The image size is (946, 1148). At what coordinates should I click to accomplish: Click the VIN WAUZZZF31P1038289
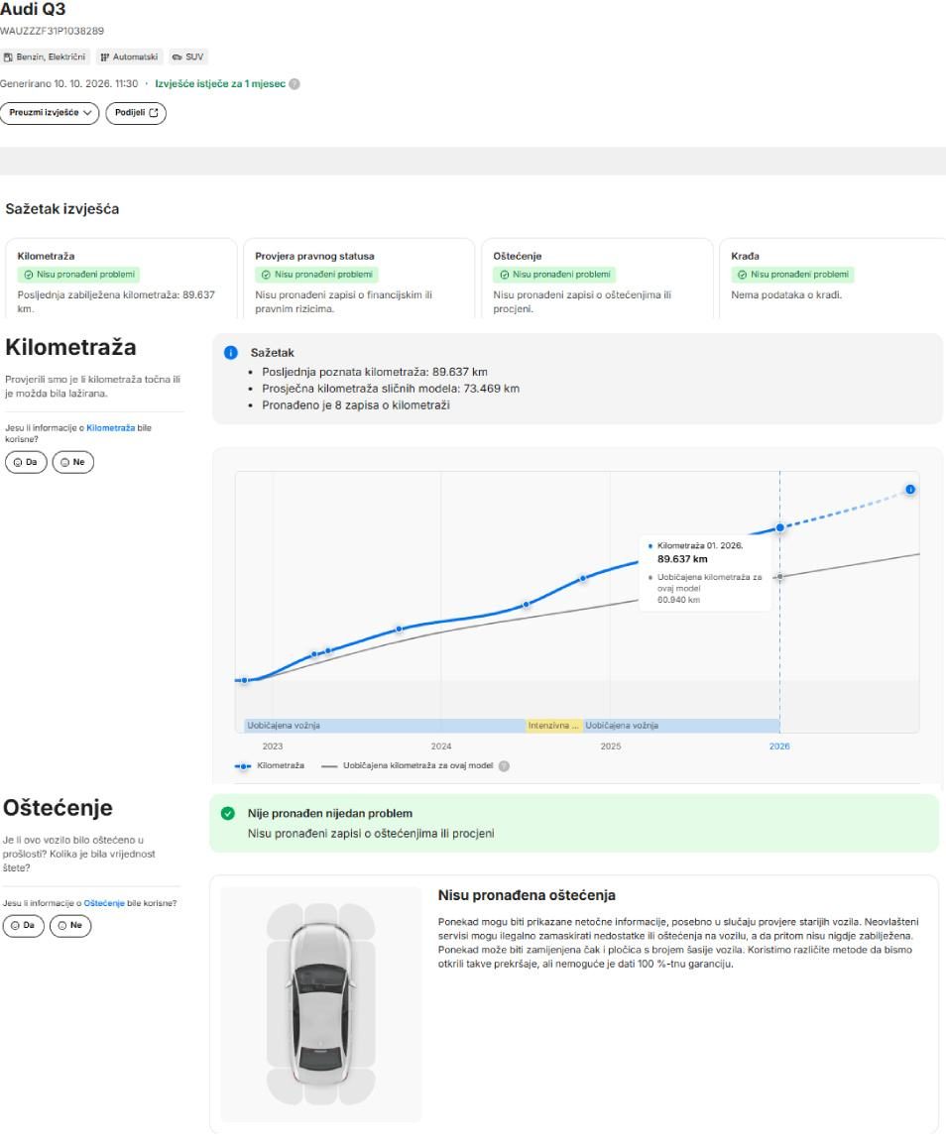pyautogui.click(x=52, y=31)
